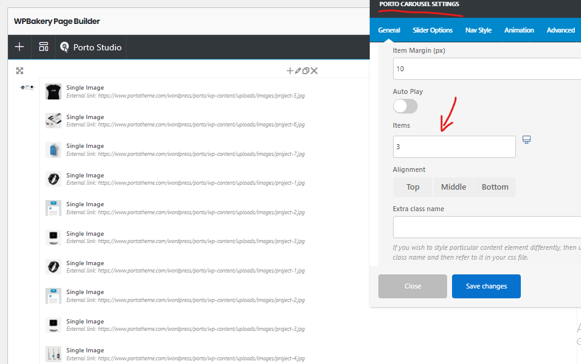Viewport: 581px width, 364px height.
Task: Open the Advanced tab
Action: pyautogui.click(x=561, y=30)
